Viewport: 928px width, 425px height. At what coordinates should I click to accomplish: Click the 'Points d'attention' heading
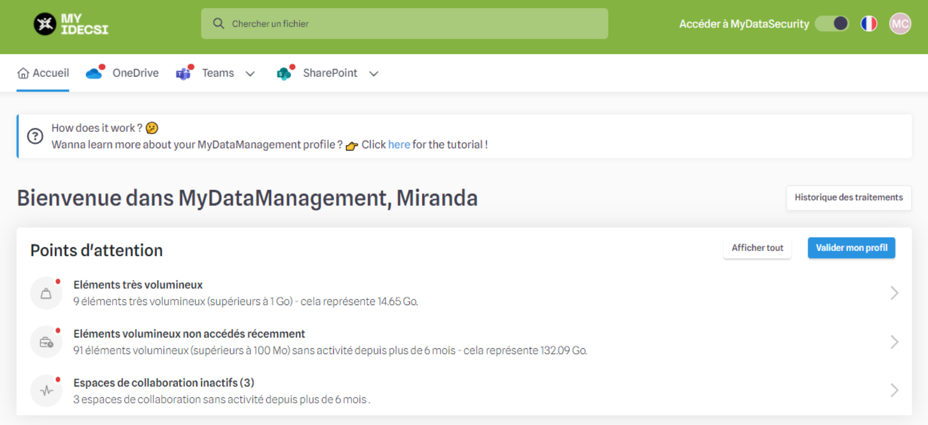click(97, 251)
